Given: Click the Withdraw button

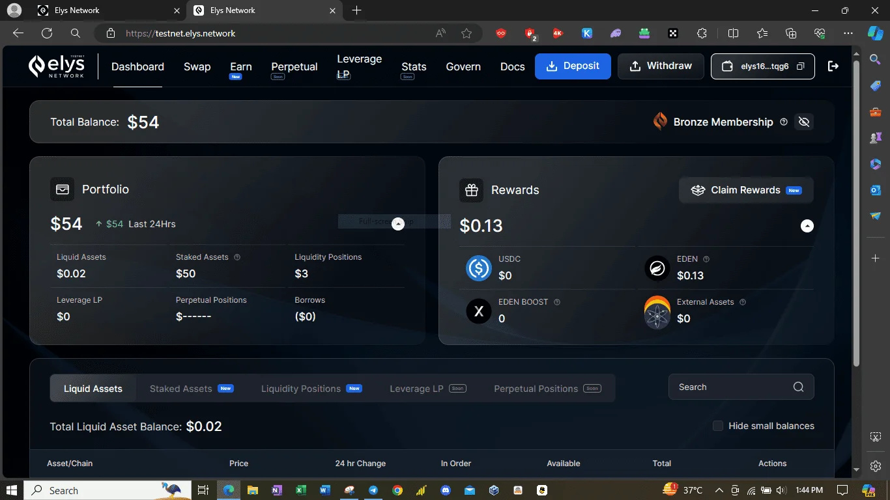Looking at the screenshot, I should [x=661, y=66].
